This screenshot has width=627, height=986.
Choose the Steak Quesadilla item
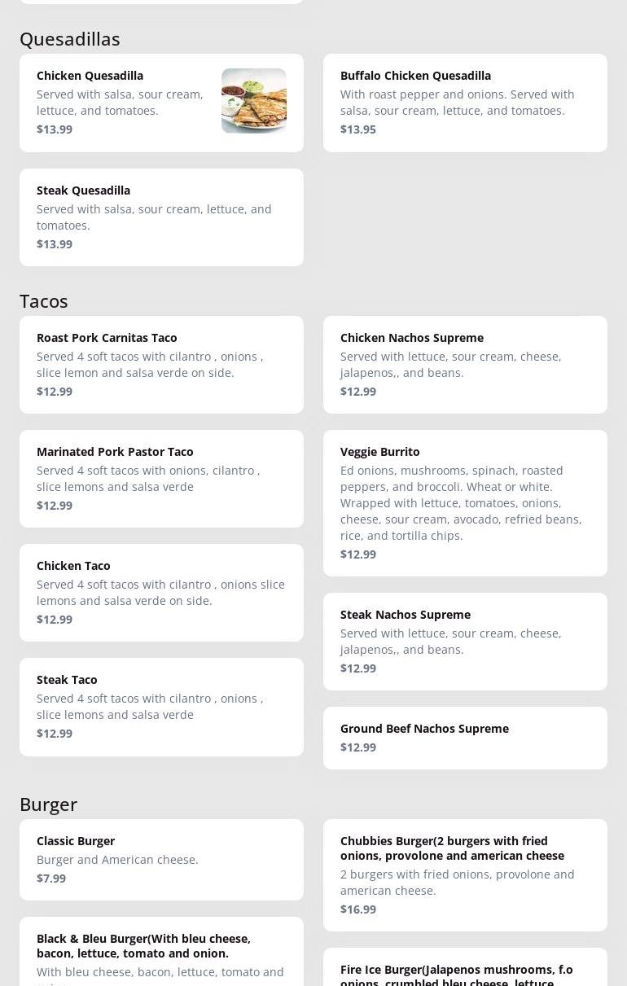click(x=161, y=217)
